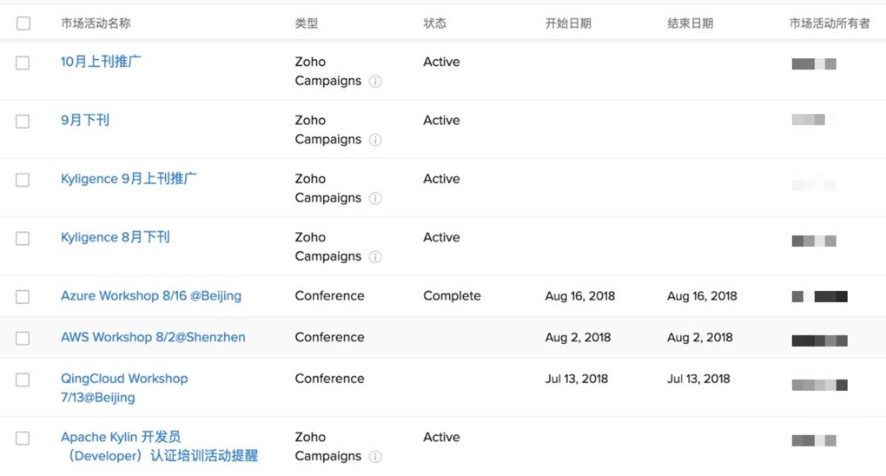Toggle the select-all checkbox in header
Image resolution: width=886 pixels, height=476 pixels.
pyautogui.click(x=23, y=23)
